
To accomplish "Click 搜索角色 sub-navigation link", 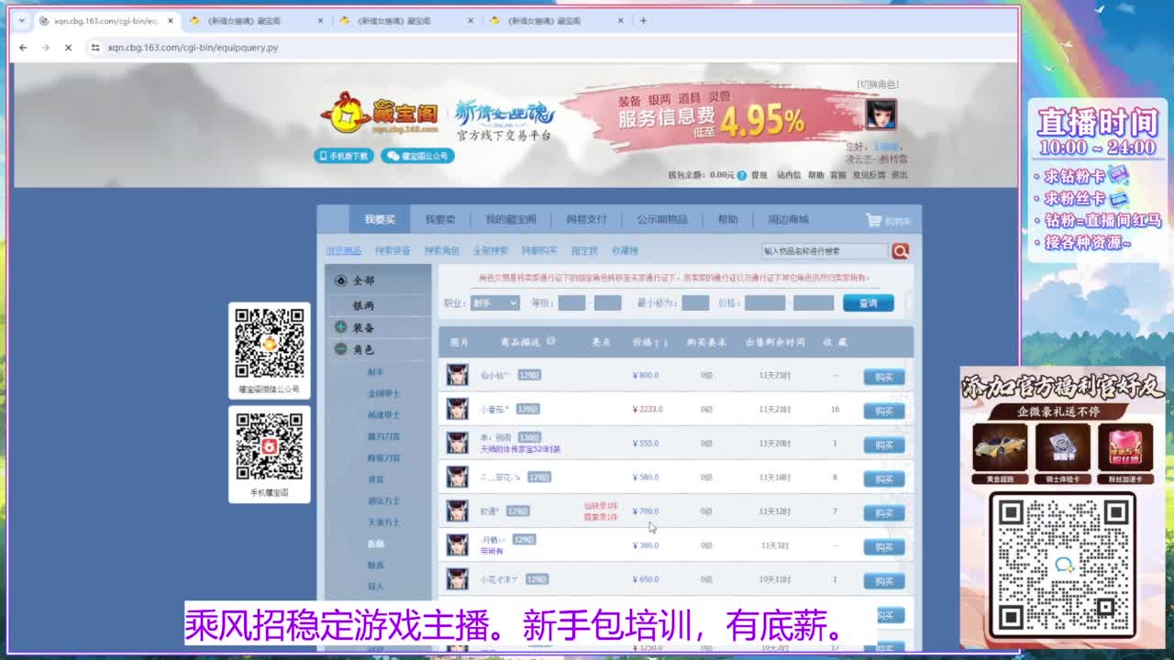I will click(442, 250).
